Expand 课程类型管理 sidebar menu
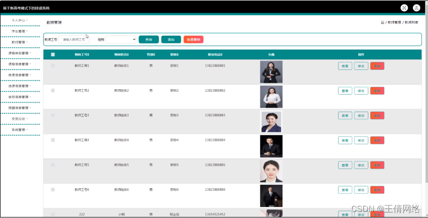 click(20, 53)
